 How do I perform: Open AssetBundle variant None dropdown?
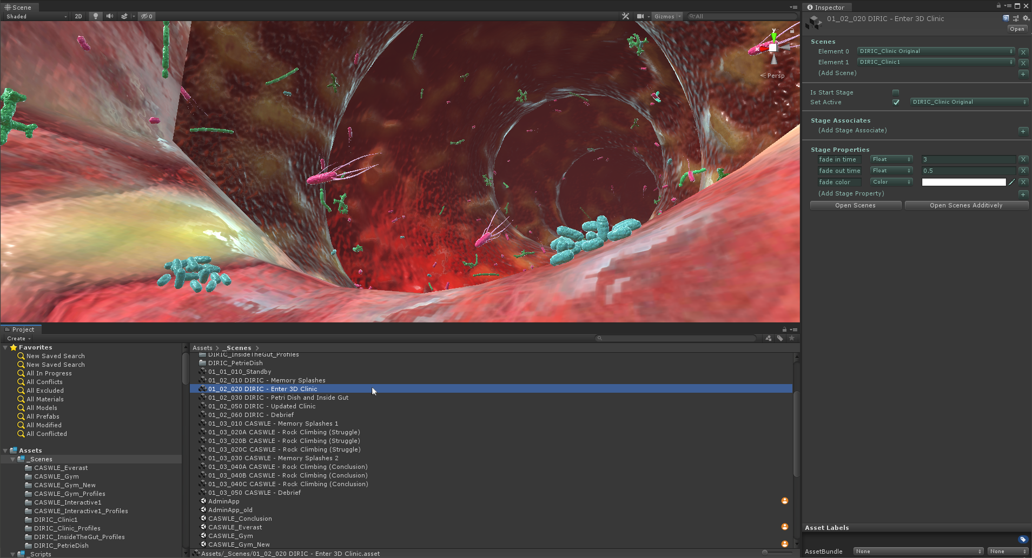click(1008, 552)
